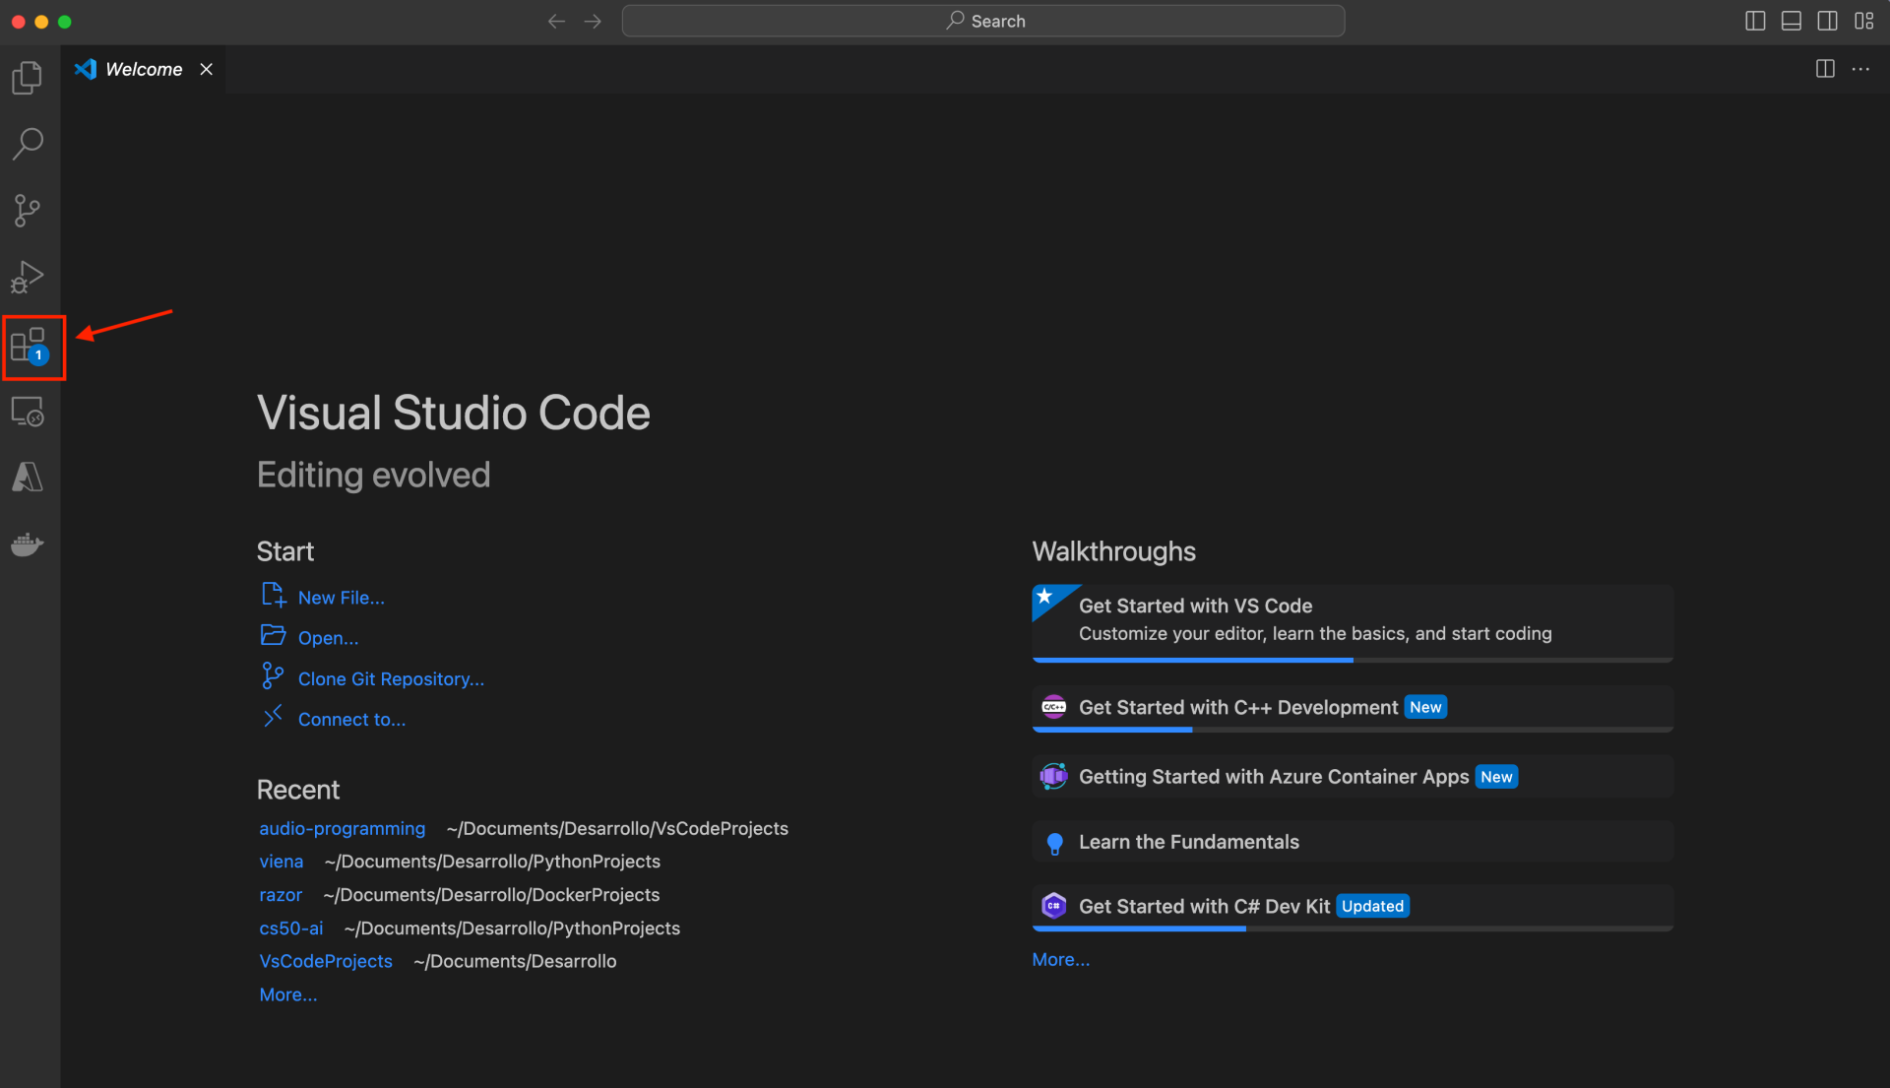Click the New badge on Azure Container Apps
Viewport: 1890px width, 1088px height.
[x=1496, y=777]
